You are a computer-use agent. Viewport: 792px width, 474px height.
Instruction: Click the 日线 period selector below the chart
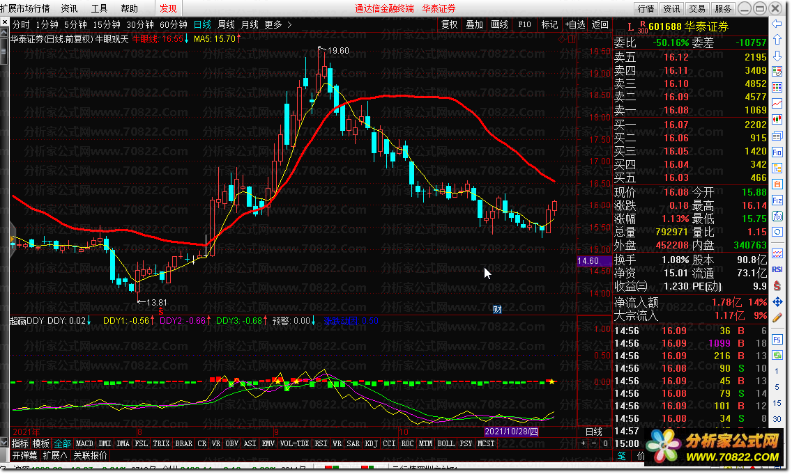point(593,432)
